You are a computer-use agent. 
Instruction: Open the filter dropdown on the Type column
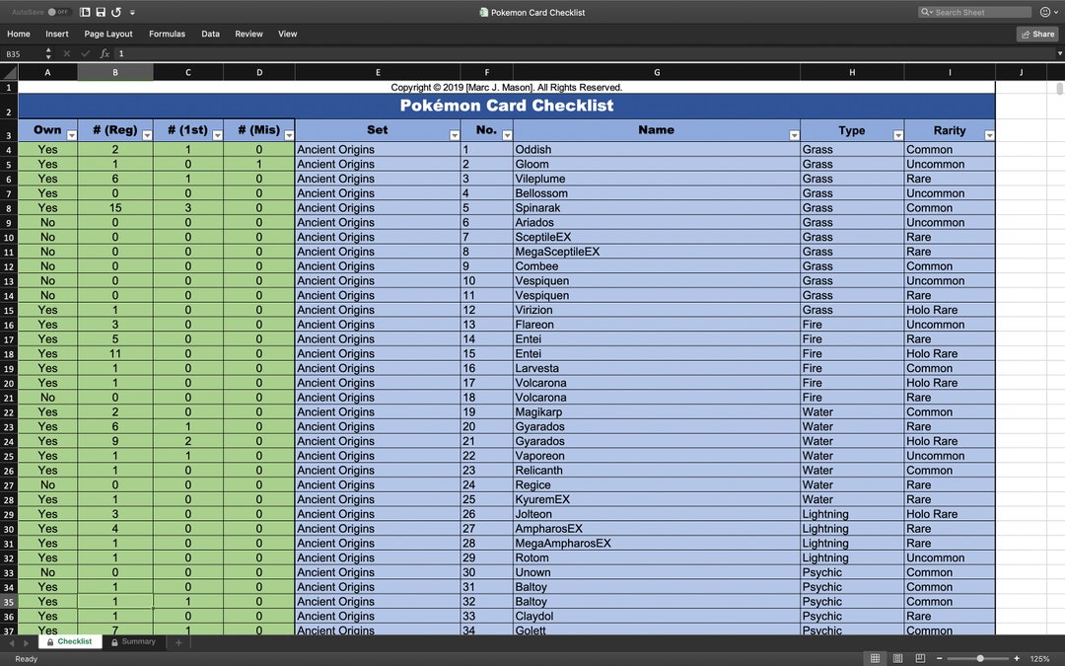point(897,134)
